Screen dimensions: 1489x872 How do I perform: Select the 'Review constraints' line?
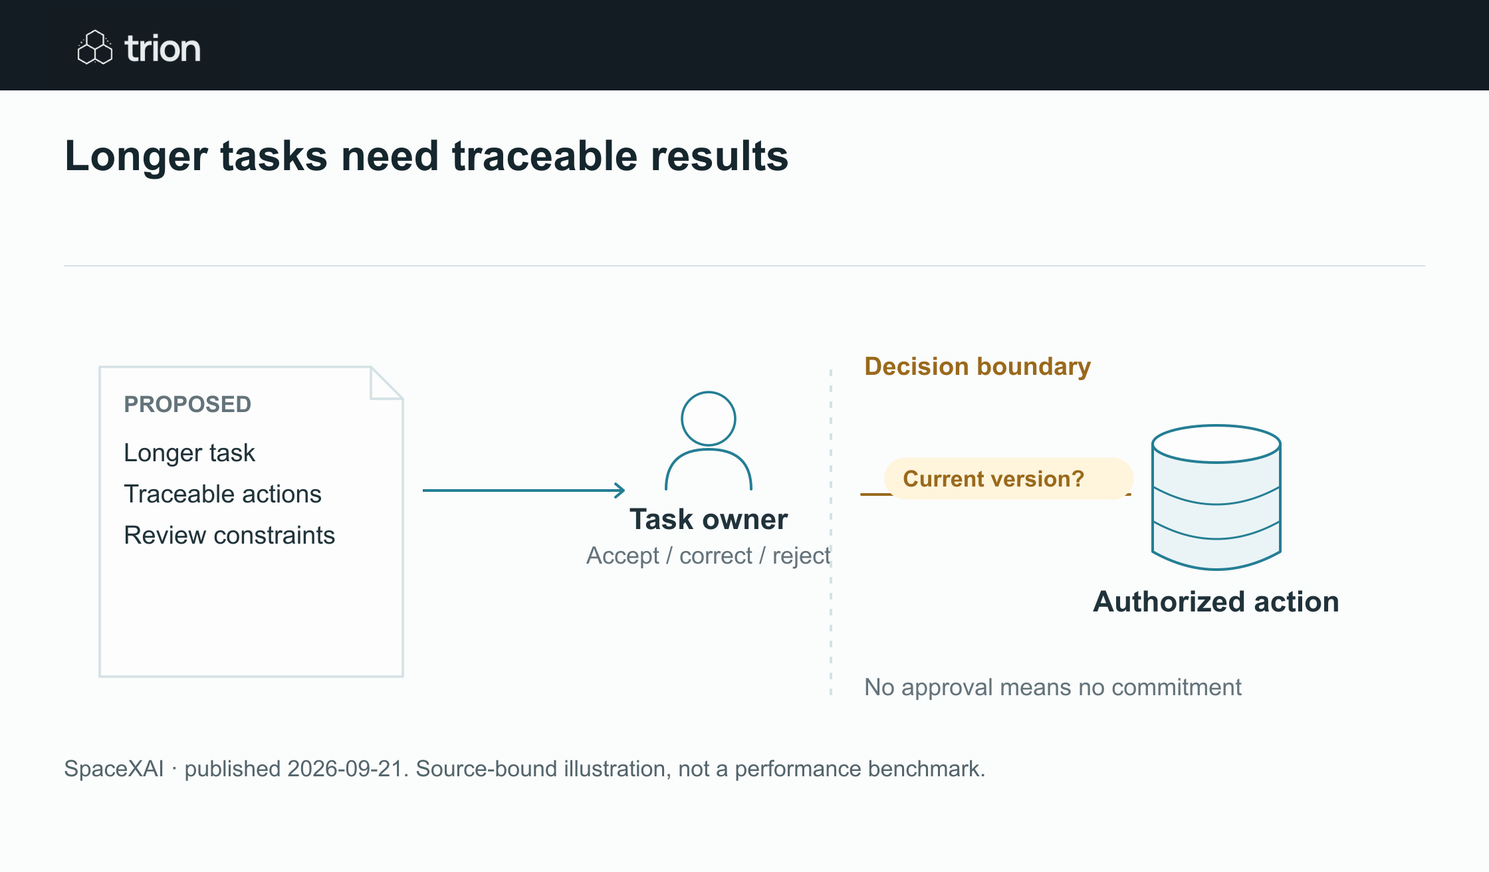pyautogui.click(x=229, y=535)
